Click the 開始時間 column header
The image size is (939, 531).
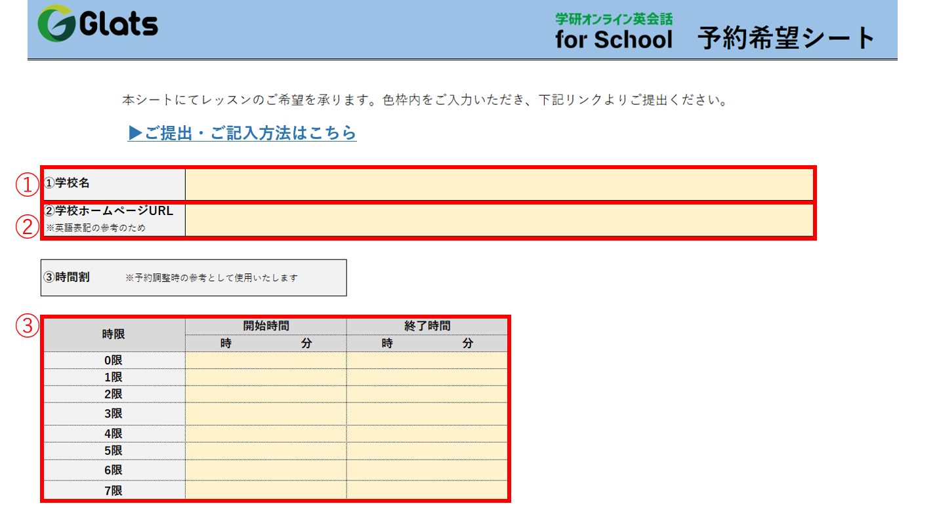(x=266, y=324)
